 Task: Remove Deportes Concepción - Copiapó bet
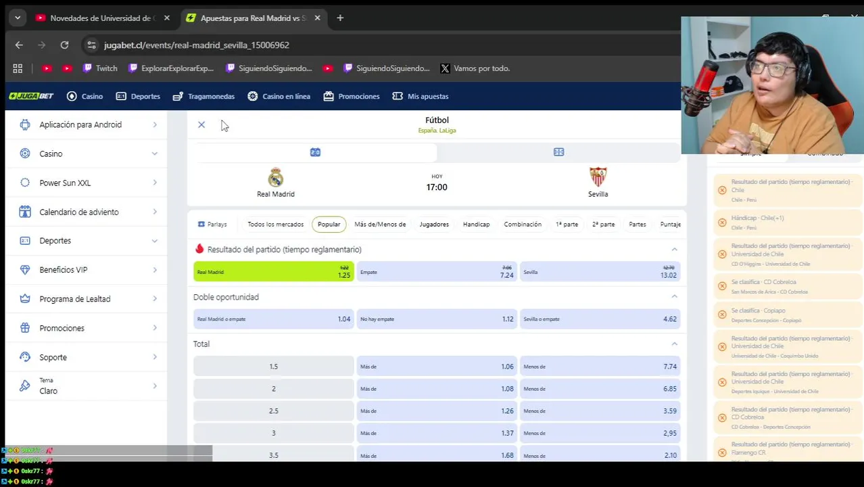[x=722, y=315]
